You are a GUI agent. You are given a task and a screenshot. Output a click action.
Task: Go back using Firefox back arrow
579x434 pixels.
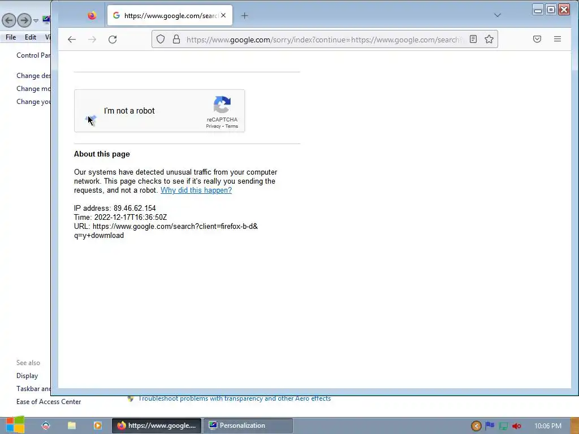(x=72, y=40)
